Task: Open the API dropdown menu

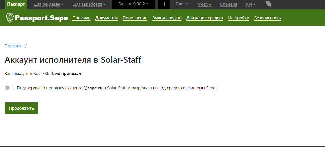Action: pyautogui.click(x=250, y=4)
